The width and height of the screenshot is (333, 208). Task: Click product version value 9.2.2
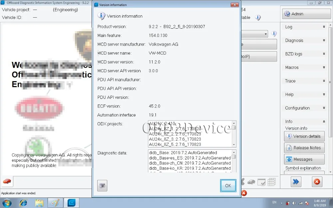[177, 27]
